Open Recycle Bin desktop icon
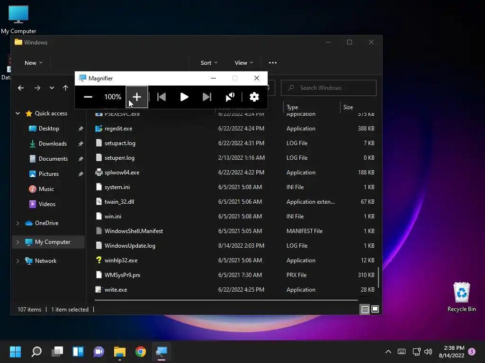Viewport: 485px width, 363px height. coord(461,297)
